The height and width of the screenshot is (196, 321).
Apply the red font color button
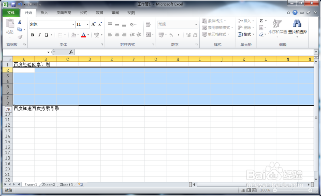pyautogui.click(x=83, y=35)
